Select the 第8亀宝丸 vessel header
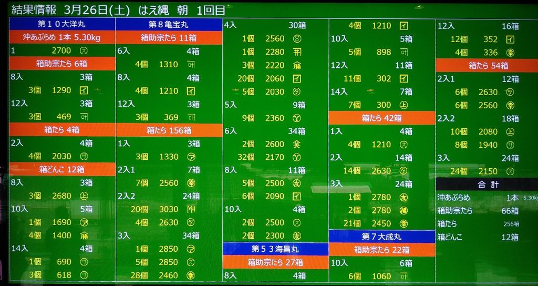 tap(169, 24)
